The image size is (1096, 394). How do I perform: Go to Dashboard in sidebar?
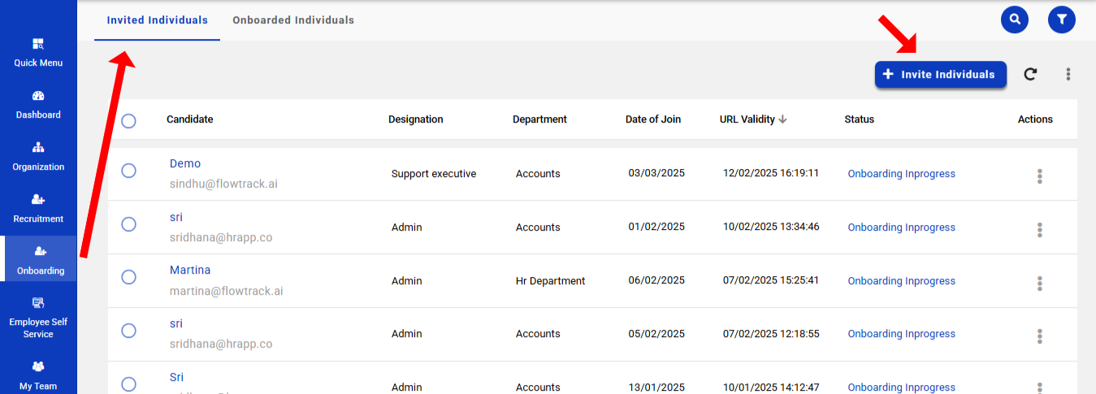coord(38,104)
